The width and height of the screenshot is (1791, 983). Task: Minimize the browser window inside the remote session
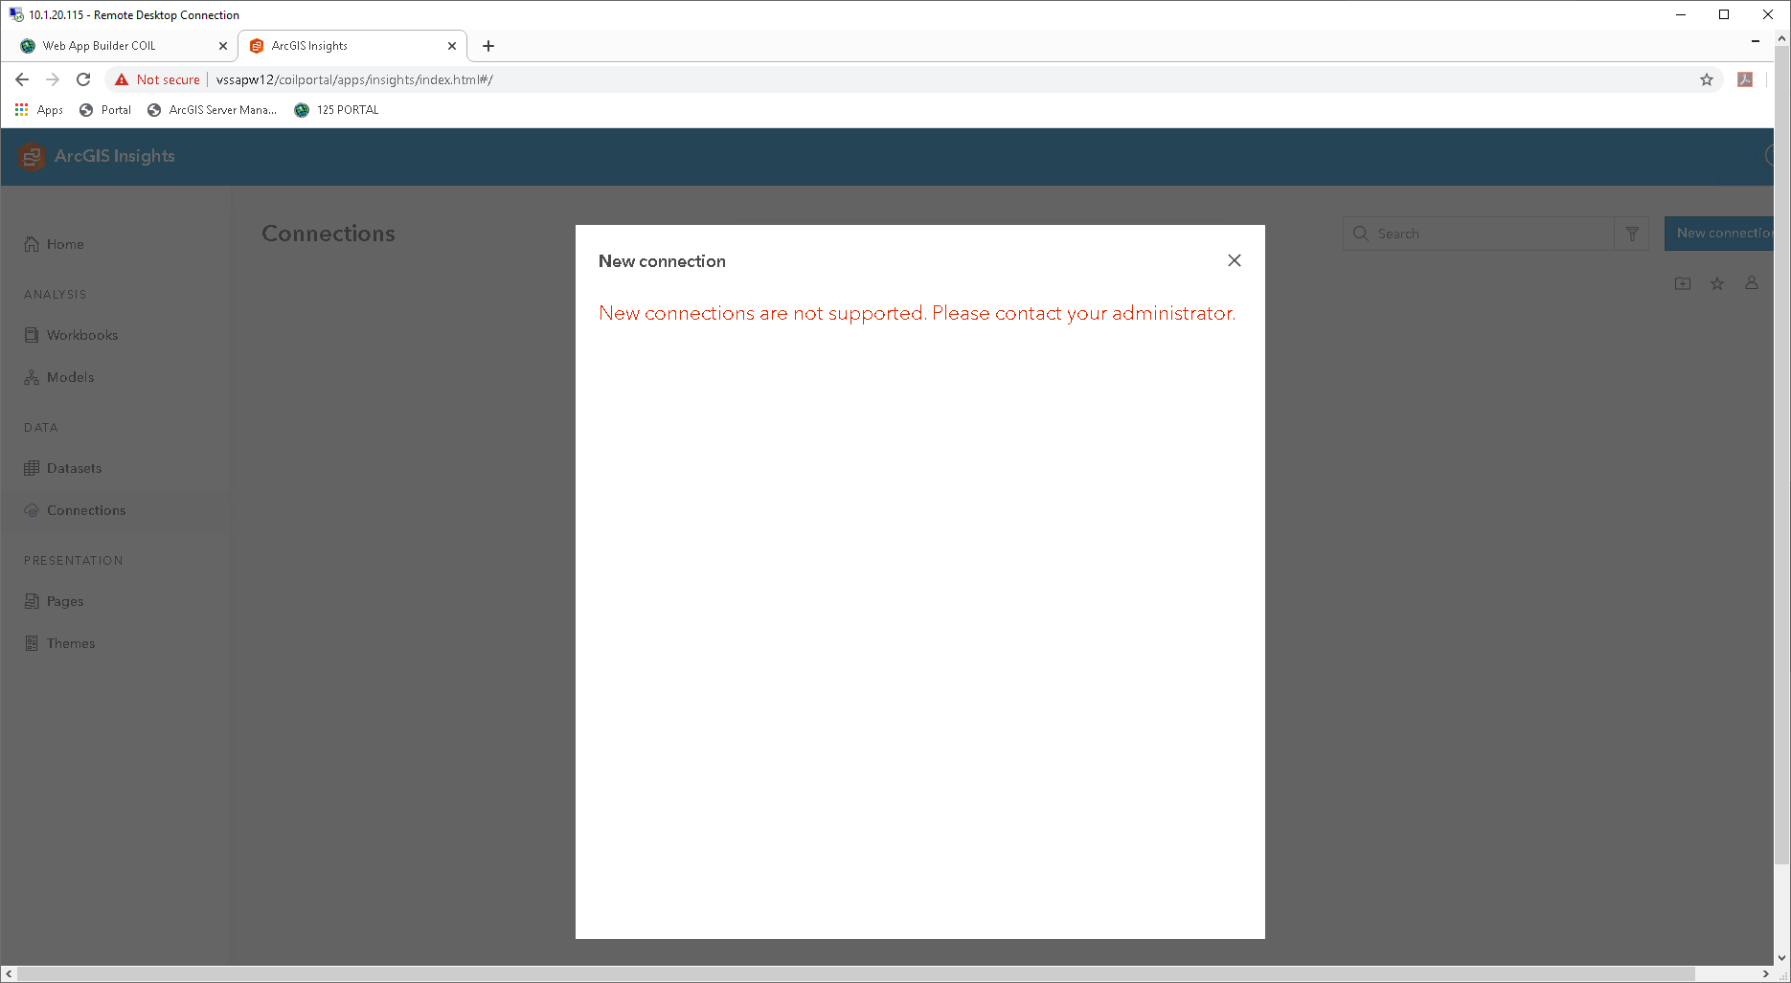[x=1755, y=41]
